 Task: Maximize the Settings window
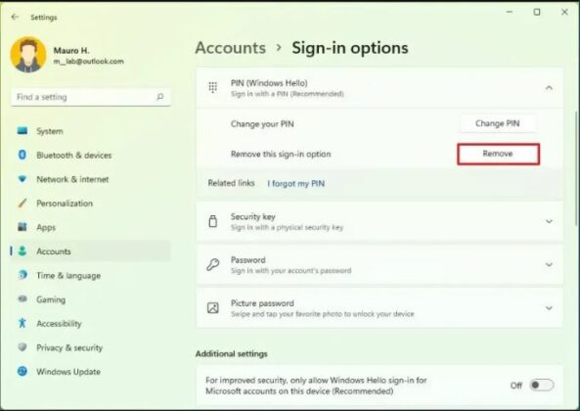[x=537, y=12]
